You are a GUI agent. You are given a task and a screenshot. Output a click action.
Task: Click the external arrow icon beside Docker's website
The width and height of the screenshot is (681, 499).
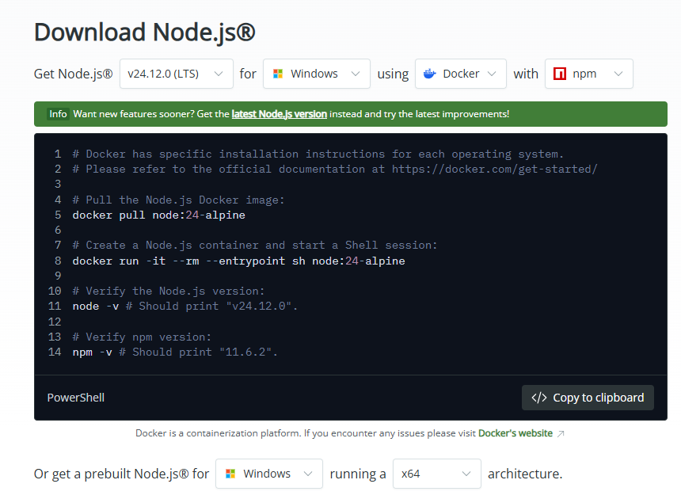point(561,434)
